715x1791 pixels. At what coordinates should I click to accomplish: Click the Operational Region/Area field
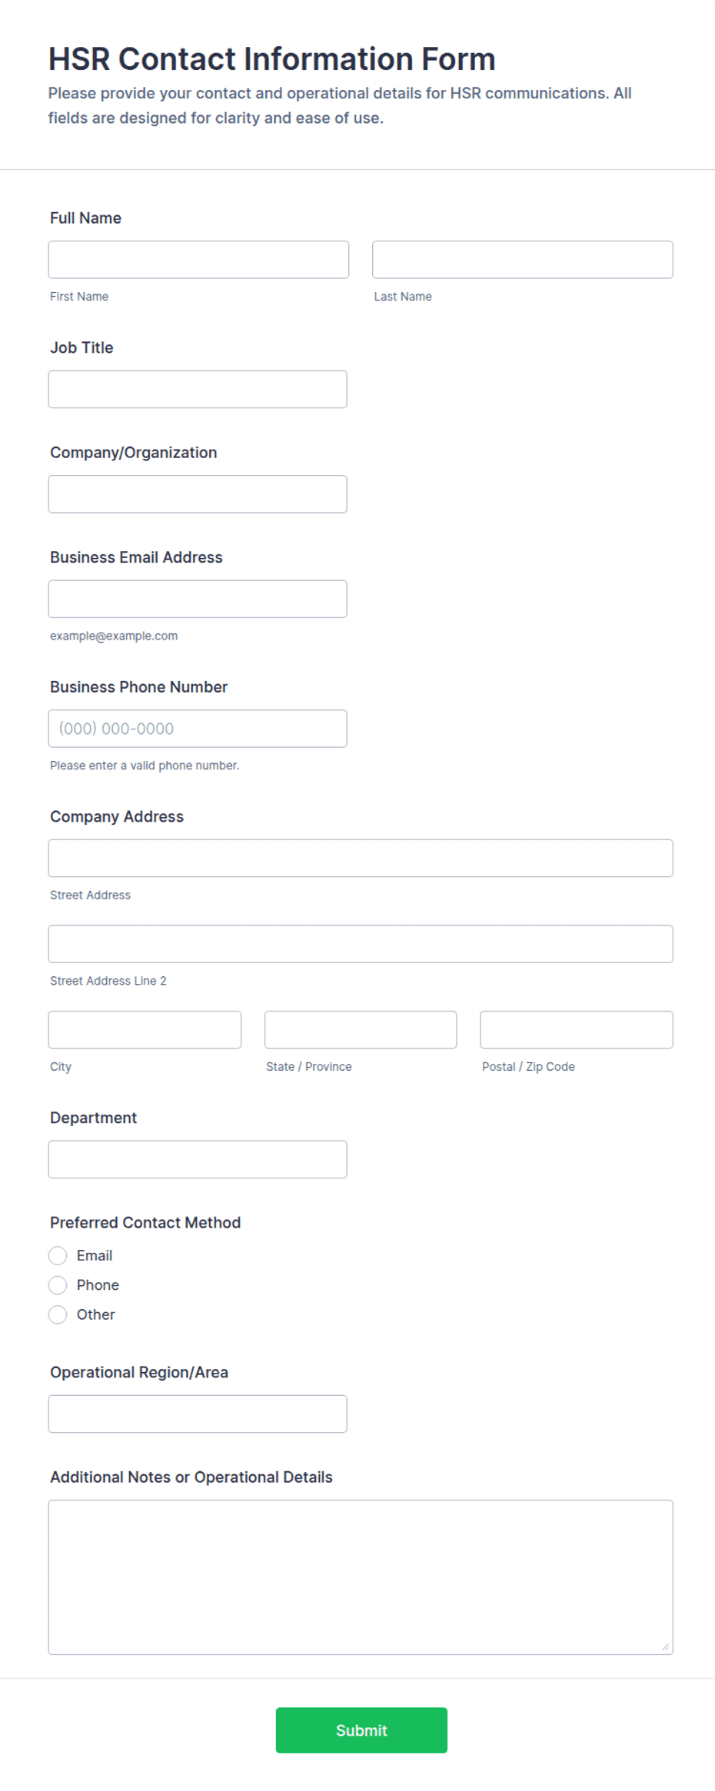[198, 1414]
